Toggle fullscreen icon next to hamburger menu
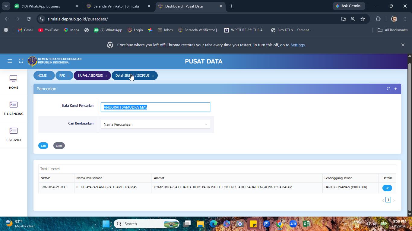This screenshot has width=412, height=231. tap(21, 61)
